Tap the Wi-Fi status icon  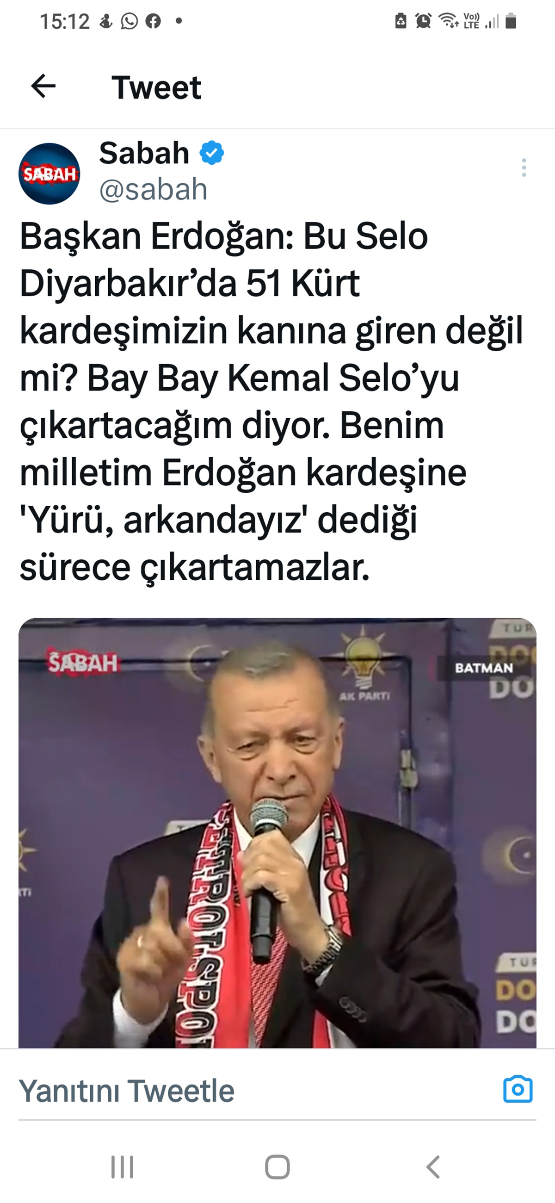[x=448, y=21]
